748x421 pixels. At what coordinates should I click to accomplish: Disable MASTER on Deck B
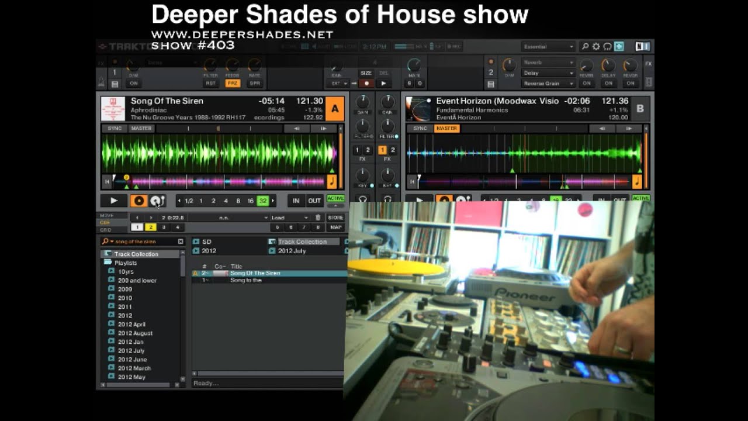point(446,128)
